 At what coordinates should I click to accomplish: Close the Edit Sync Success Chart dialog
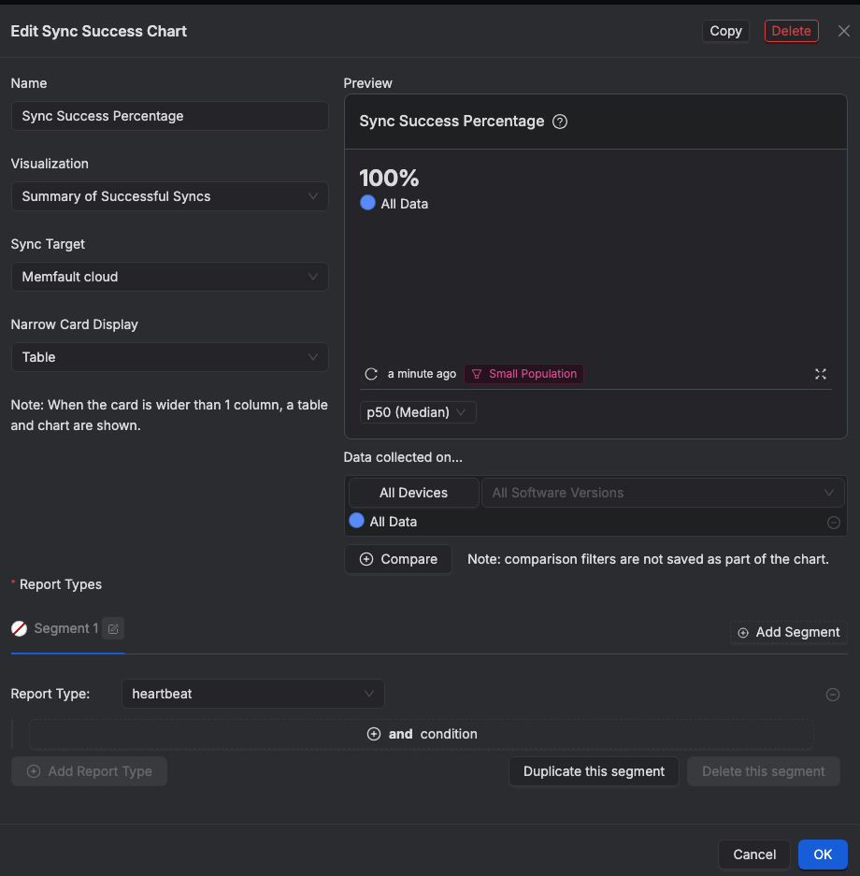pyautogui.click(x=843, y=31)
